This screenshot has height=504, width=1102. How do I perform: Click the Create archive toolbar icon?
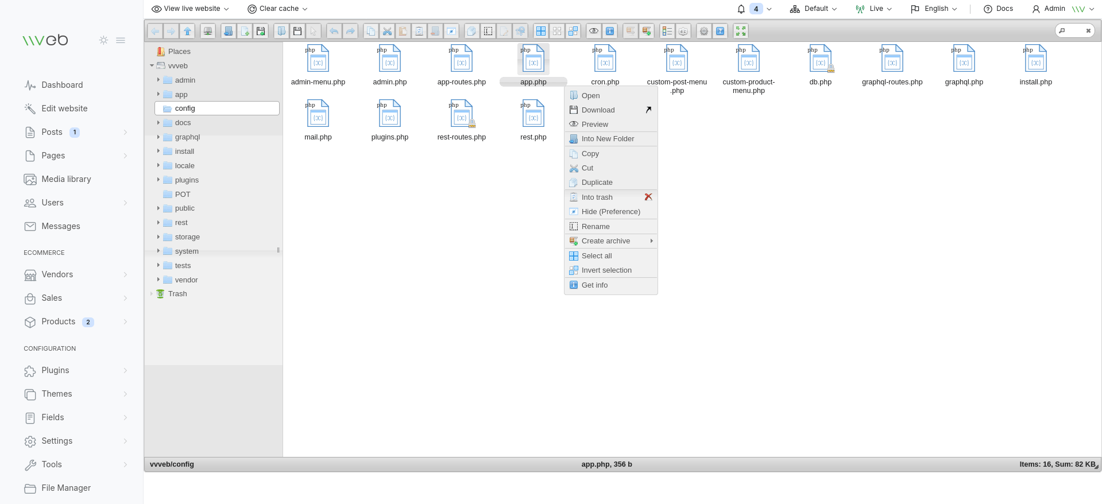[x=647, y=31]
